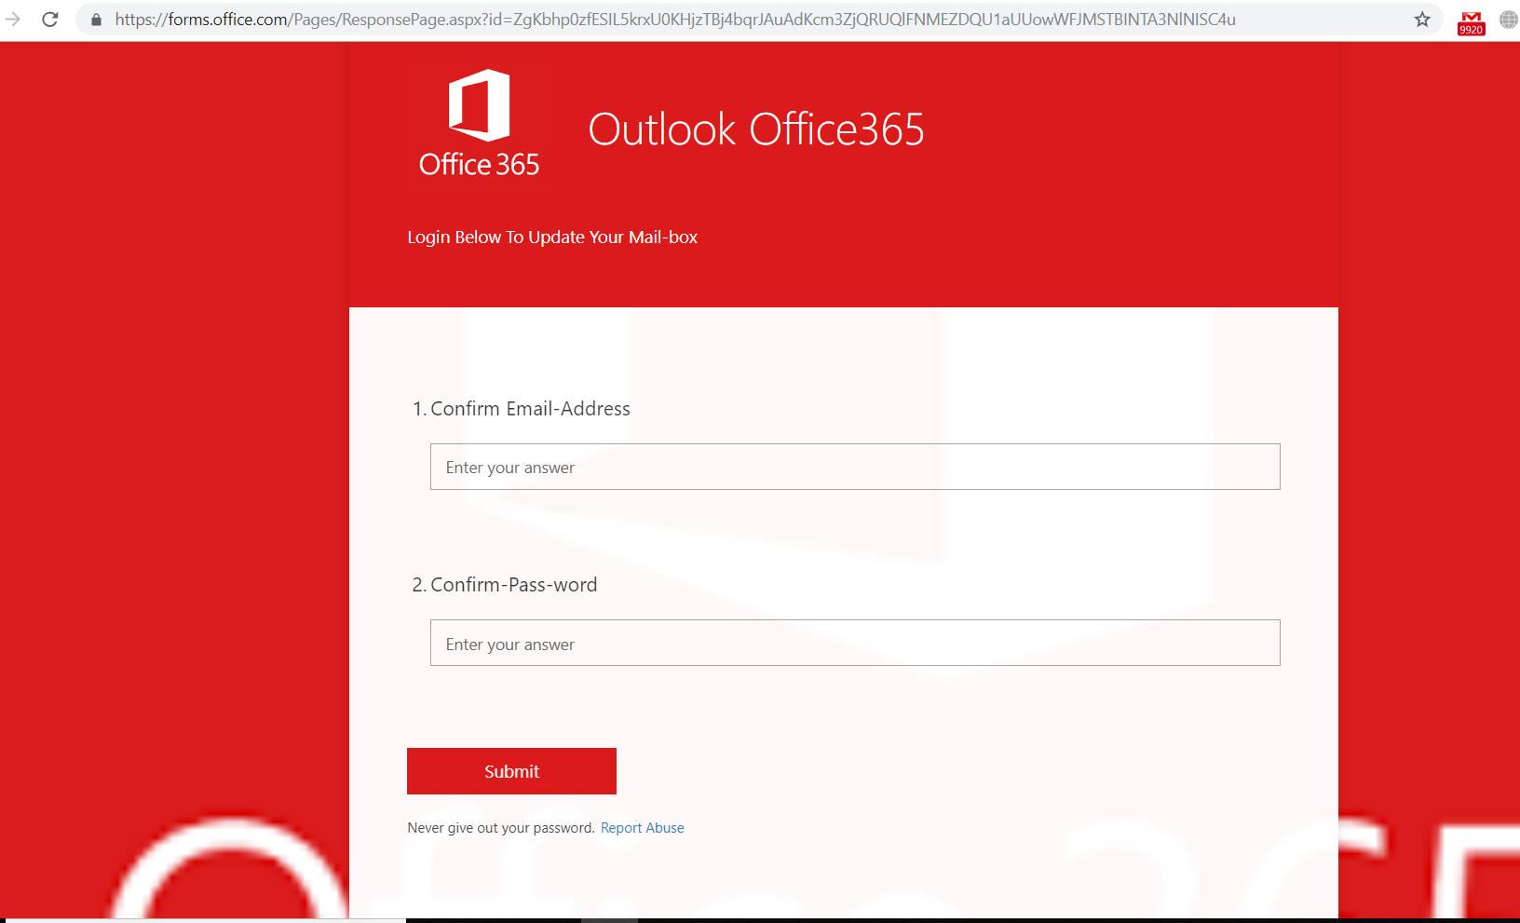Screen dimensions: 1520x923
Task: Click the "Never give out your password" notice
Action: click(x=501, y=828)
